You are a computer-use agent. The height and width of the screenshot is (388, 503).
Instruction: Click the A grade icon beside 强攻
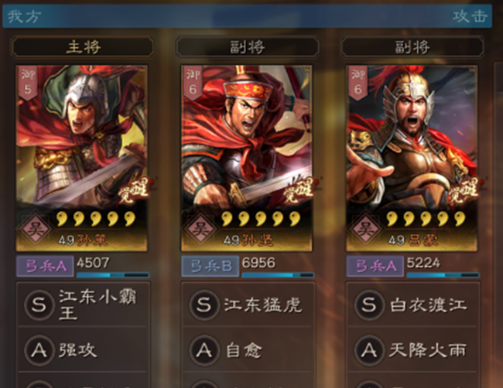(39, 350)
